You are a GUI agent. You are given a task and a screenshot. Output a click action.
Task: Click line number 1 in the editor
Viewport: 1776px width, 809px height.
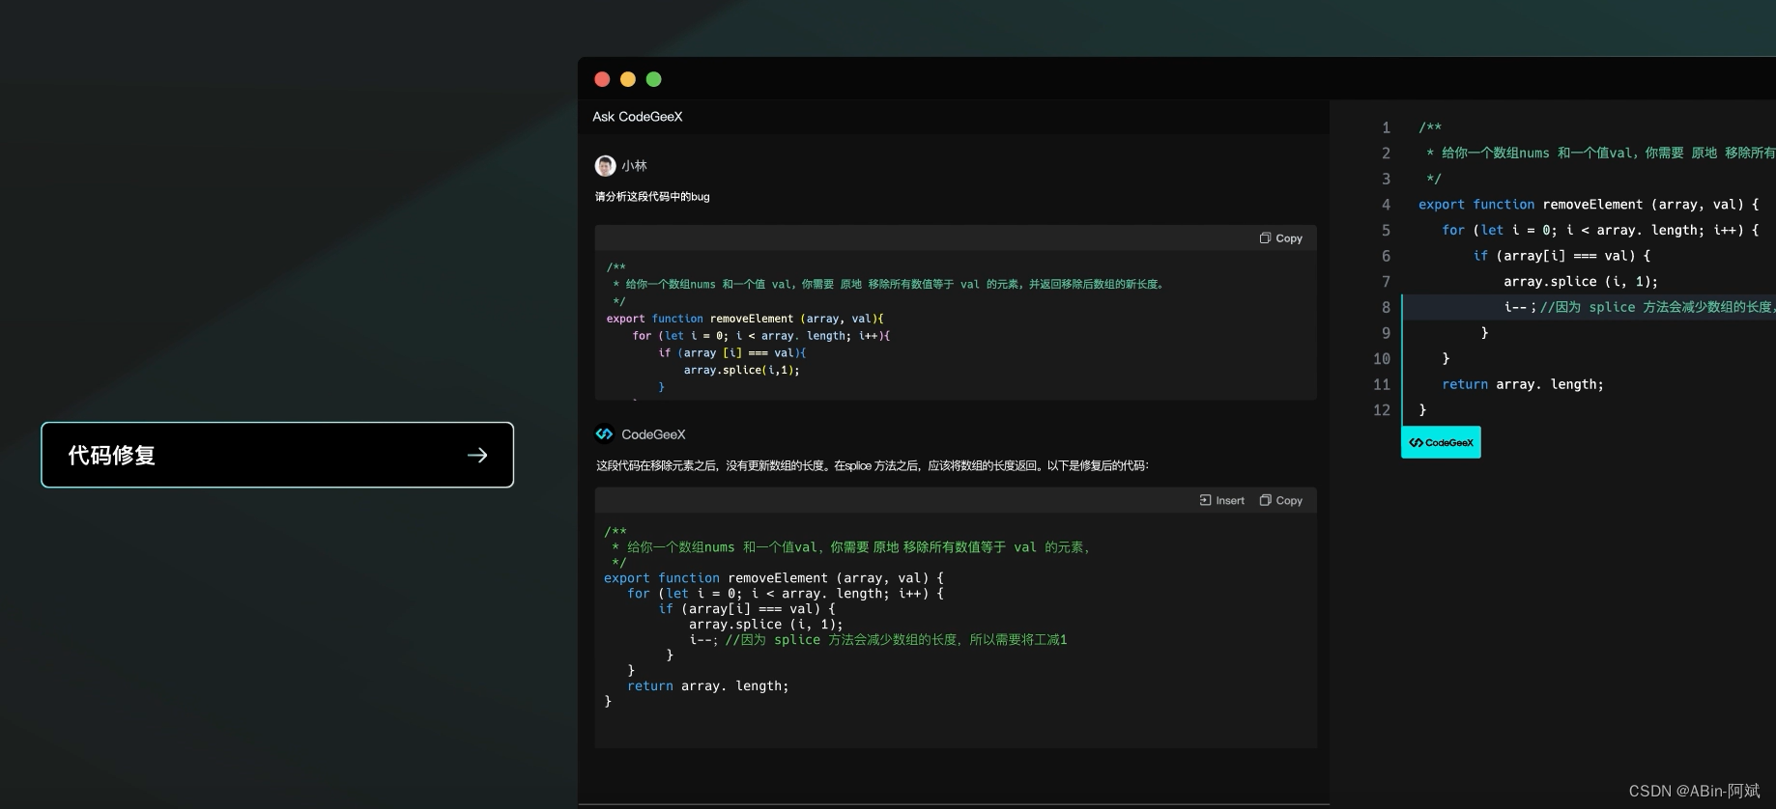pyautogui.click(x=1386, y=127)
